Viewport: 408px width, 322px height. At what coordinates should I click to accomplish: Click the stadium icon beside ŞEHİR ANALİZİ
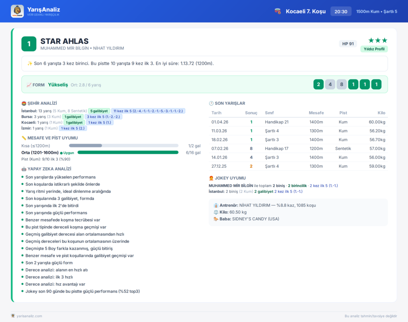pos(24,103)
